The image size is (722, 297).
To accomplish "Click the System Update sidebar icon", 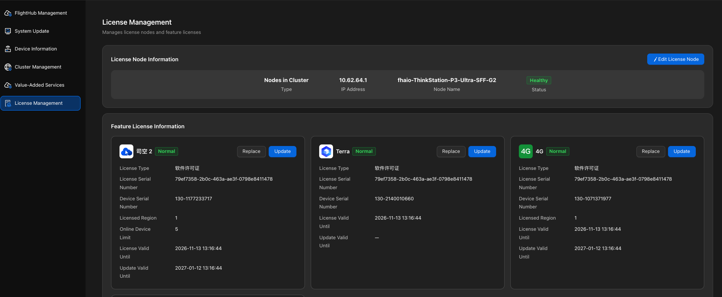I will pyautogui.click(x=8, y=31).
